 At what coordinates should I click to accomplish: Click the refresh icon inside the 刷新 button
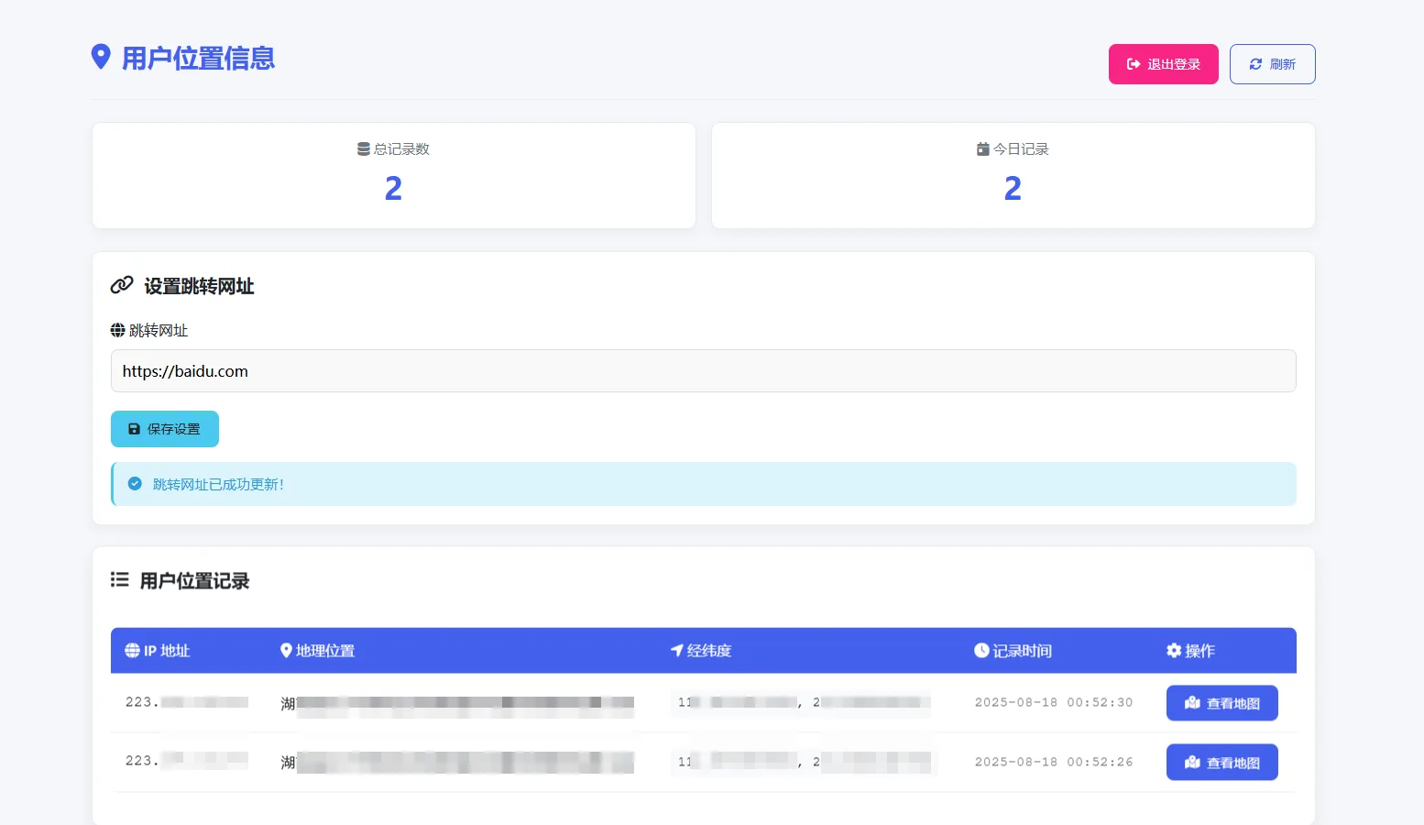point(1255,63)
